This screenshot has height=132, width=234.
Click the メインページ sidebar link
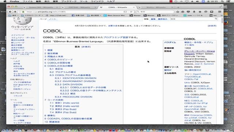pos(18,35)
